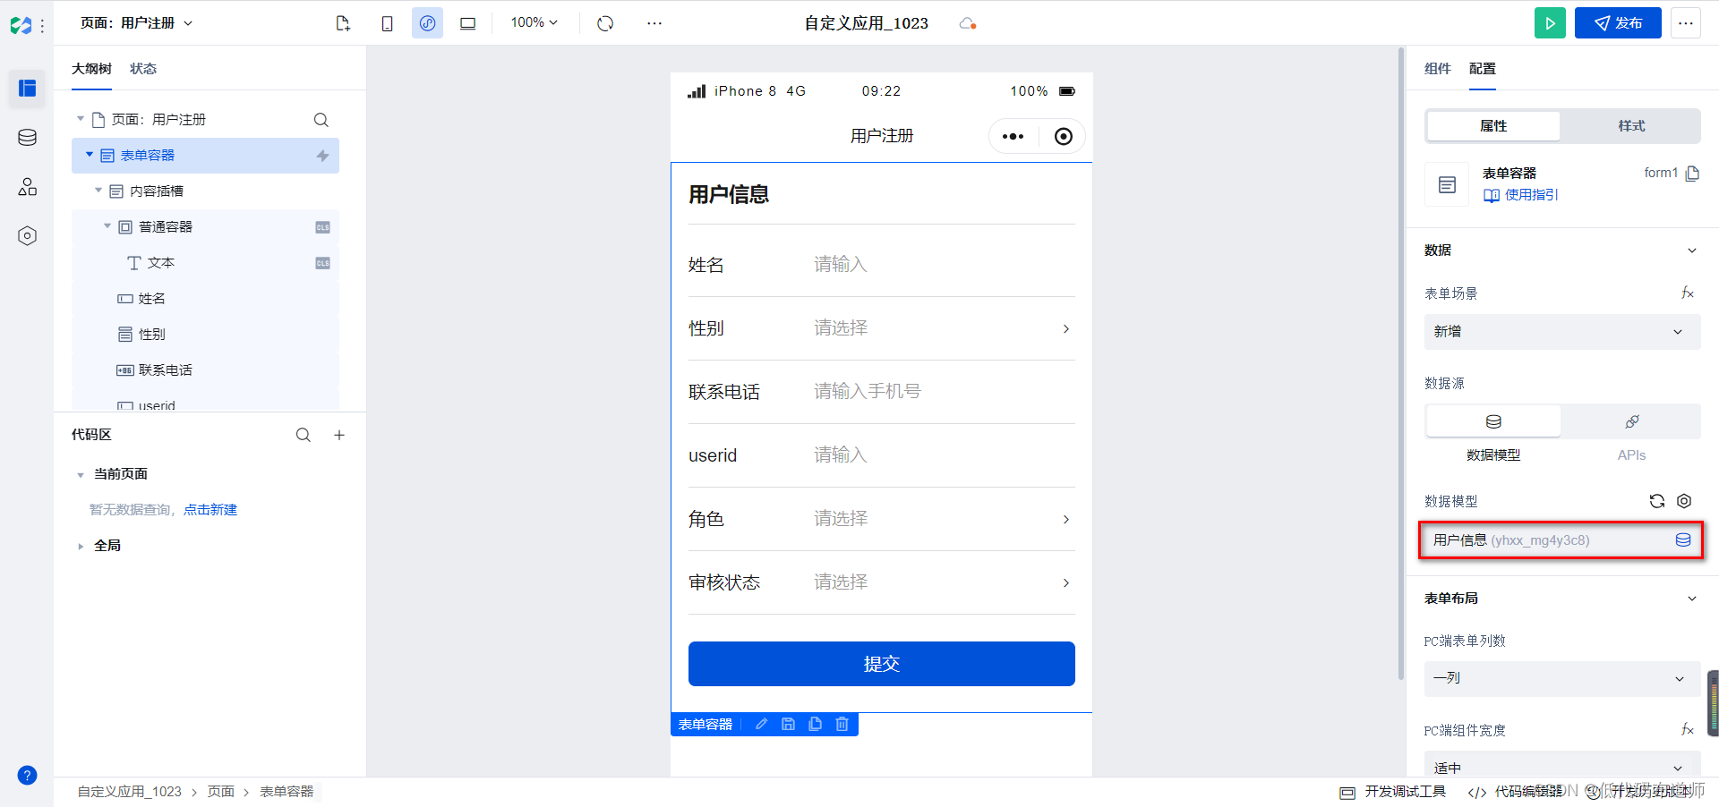
Task: Open the 性别 select field
Action: coord(882,328)
